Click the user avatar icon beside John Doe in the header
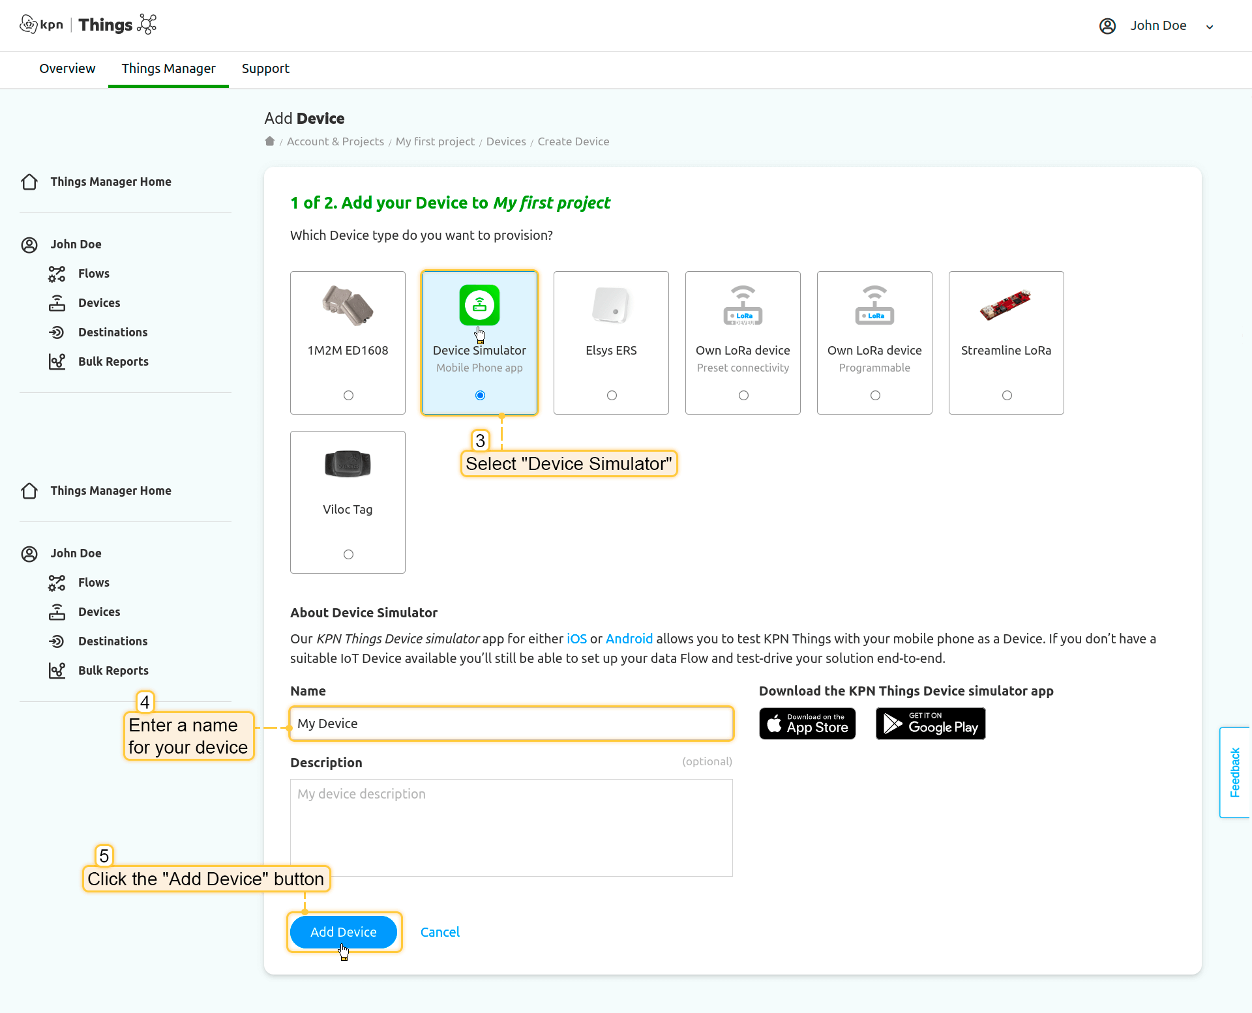 pyautogui.click(x=1107, y=26)
